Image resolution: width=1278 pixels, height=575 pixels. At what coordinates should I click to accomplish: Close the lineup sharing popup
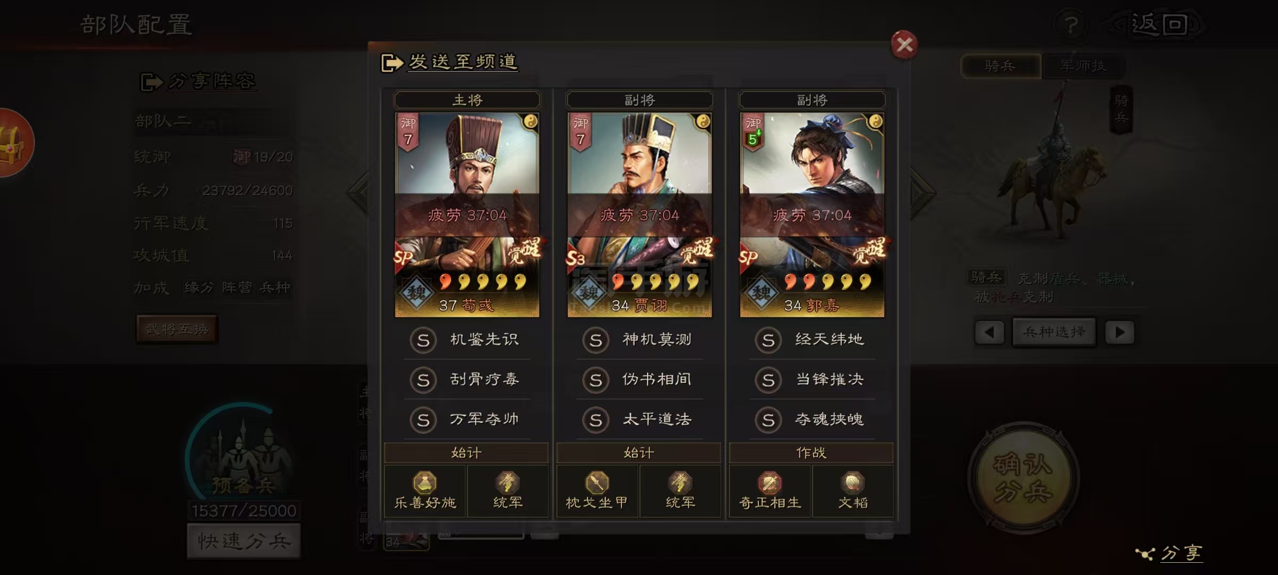(904, 45)
